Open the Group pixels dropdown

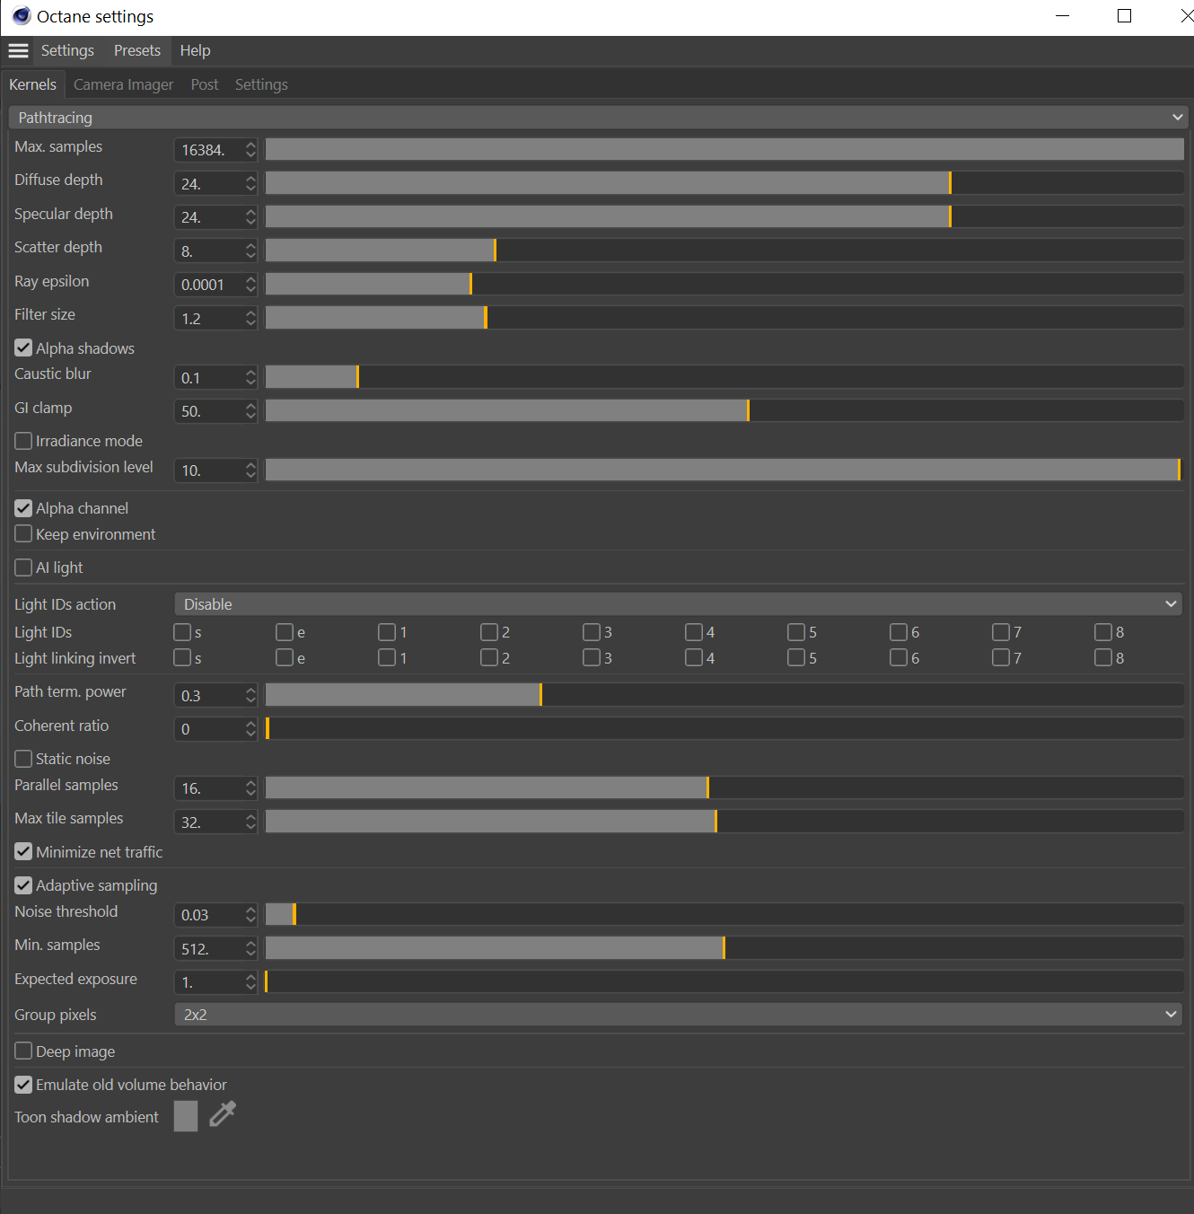pyautogui.click(x=678, y=1015)
